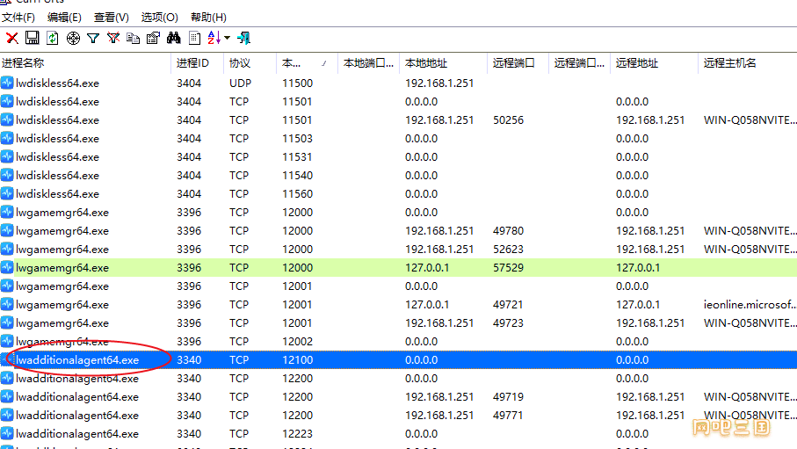Sort by the 本地地址 column header
797x449 pixels.
(x=443, y=63)
